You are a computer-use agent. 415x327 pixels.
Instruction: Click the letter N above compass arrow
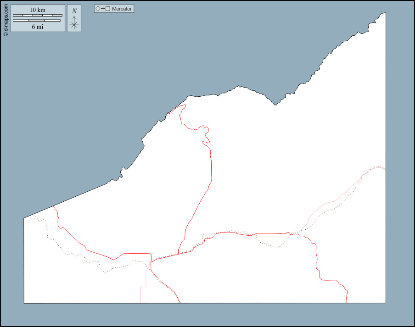point(74,11)
